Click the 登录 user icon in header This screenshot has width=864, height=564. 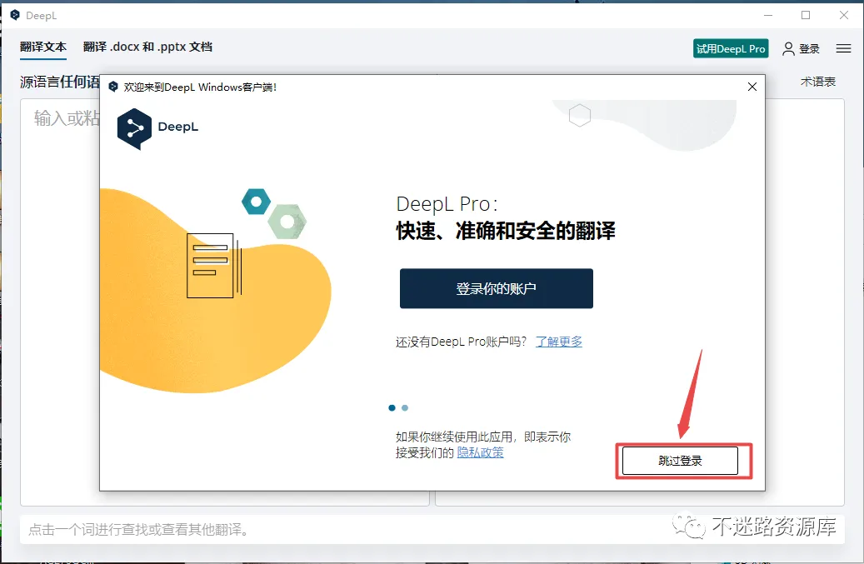pos(802,48)
